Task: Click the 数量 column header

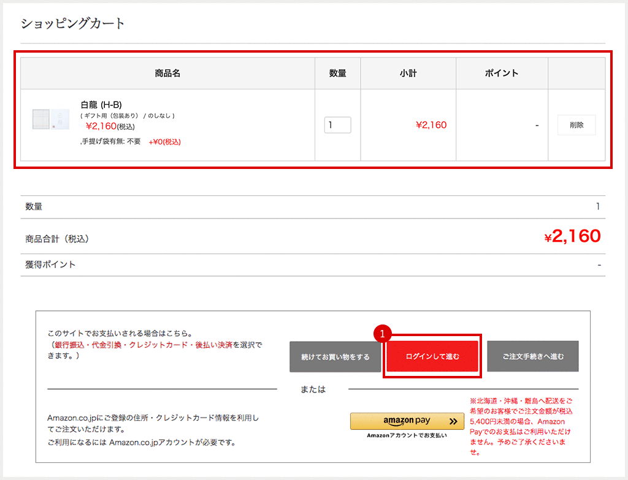Action: 338,73
